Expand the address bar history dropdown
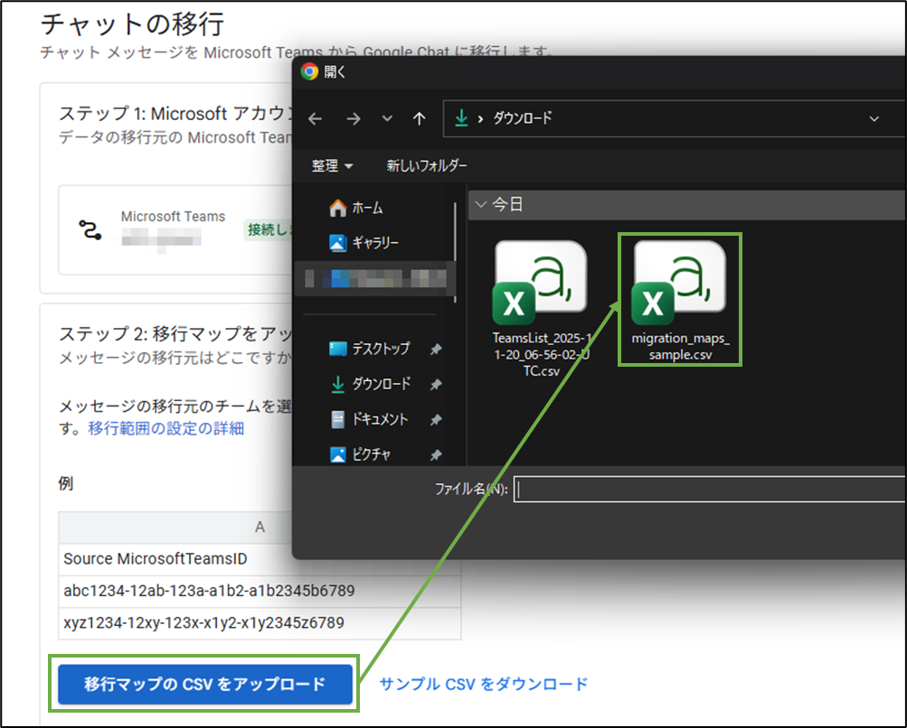The image size is (907, 728). pyautogui.click(x=874, y=119)
